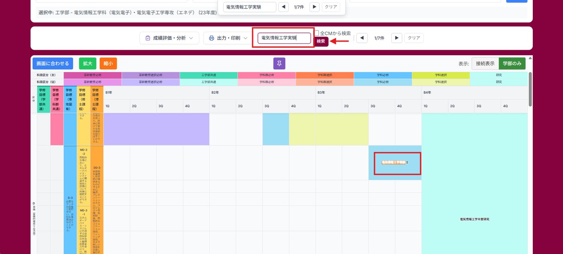Screen dimensions: 563x254
Task: Click the B1年 column header
Action: [156, 93]
